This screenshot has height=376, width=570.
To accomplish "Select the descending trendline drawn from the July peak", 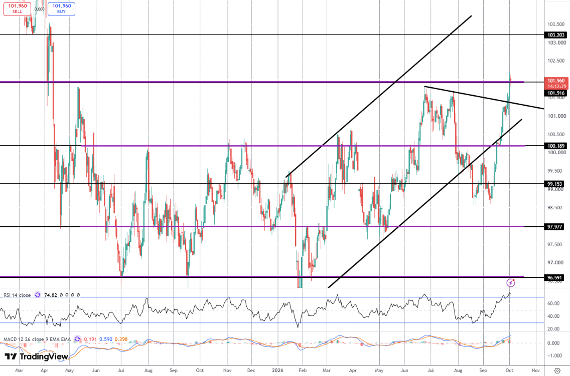I will [x=484, y=97].
